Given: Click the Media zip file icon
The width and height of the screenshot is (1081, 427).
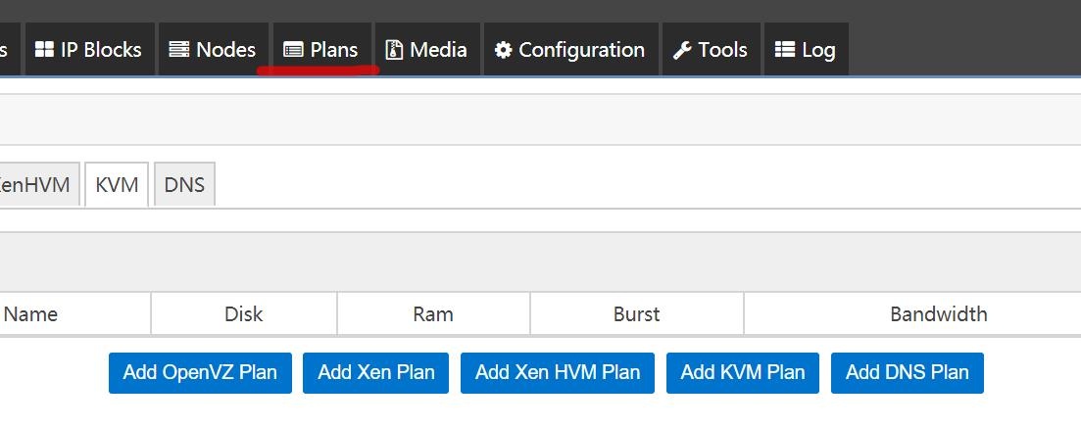Looking at the screenshot, I should tap(394, 50).
